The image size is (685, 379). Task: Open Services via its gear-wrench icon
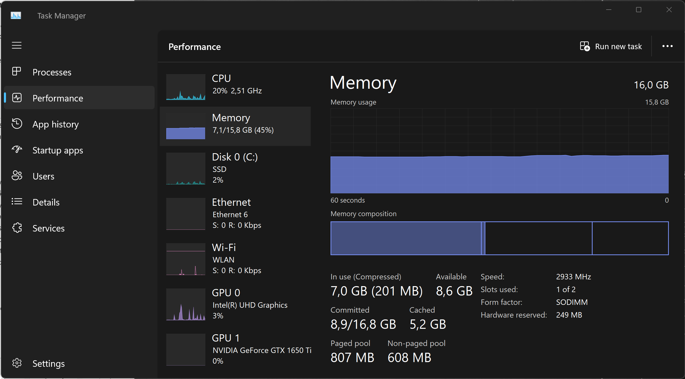[x=17, y=228]
